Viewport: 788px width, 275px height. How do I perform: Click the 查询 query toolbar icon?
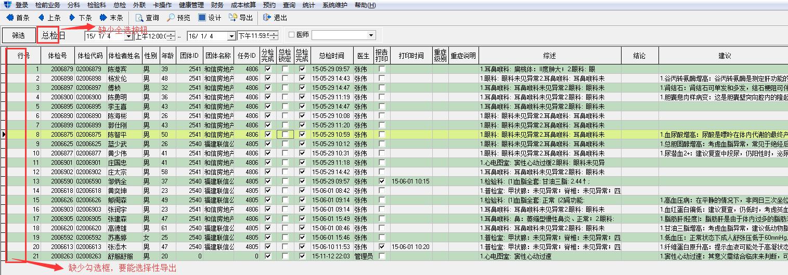139,18
